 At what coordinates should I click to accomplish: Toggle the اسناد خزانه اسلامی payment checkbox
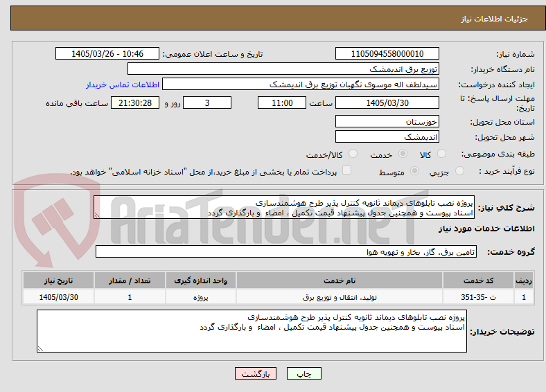click(x=346, y=170)
